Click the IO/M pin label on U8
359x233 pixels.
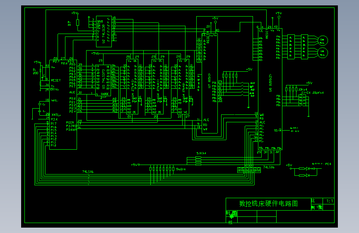[278, 130]
